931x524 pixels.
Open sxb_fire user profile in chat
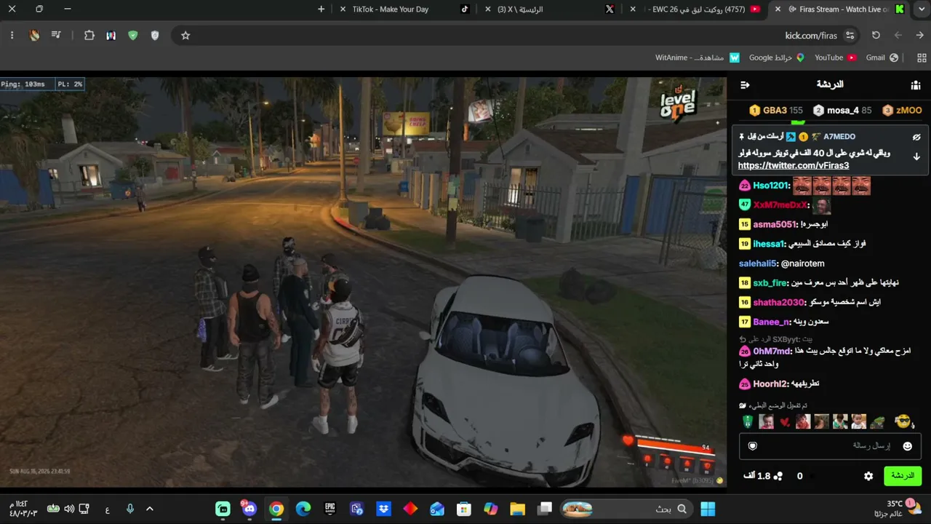(770, 282)
